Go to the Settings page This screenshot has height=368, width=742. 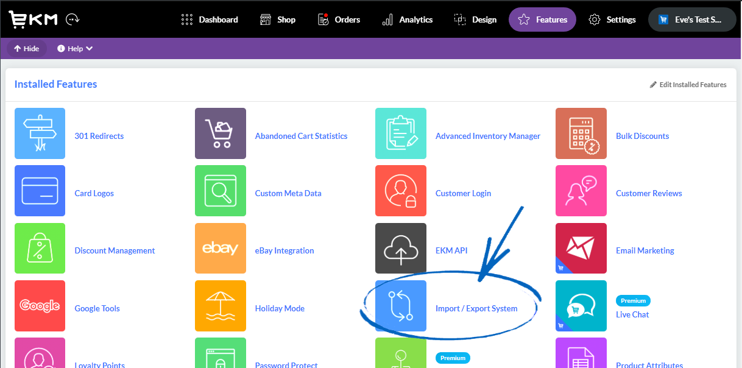point(612,19)
